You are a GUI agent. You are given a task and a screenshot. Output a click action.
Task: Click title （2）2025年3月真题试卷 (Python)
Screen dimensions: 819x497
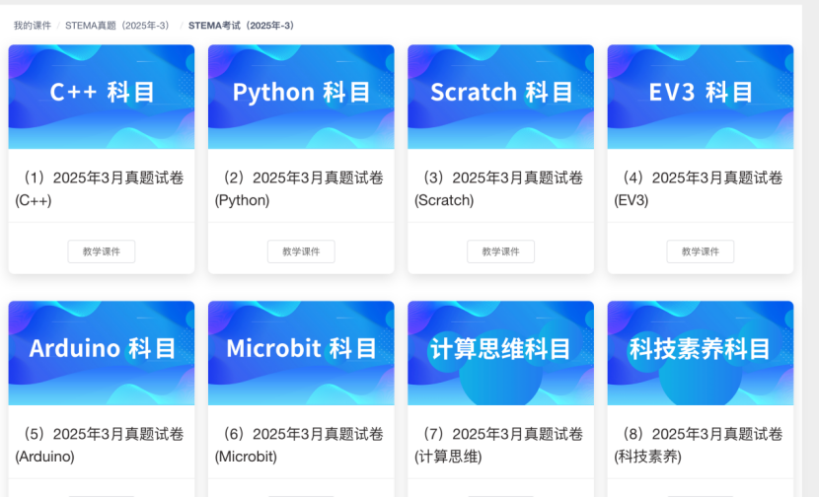tap(299, 189)
